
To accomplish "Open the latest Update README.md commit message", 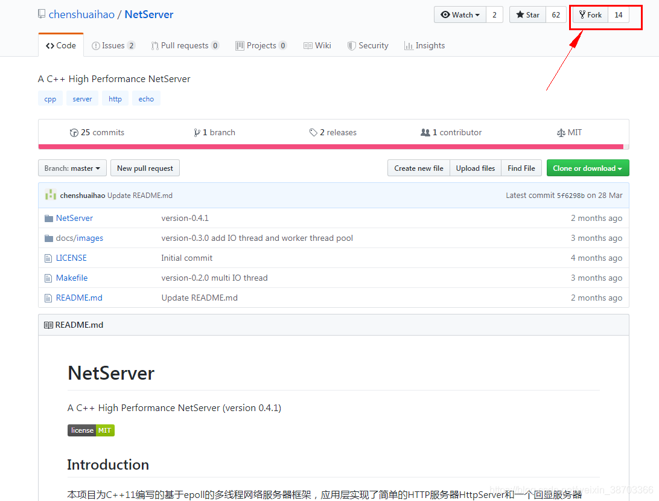I will pos(140,196).
